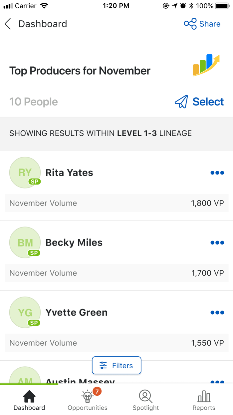Tap the Select button
Screen dimensions: 233x415
coord(208,101)
